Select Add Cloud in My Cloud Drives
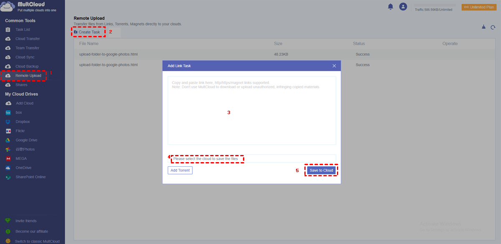 point(24,103)
